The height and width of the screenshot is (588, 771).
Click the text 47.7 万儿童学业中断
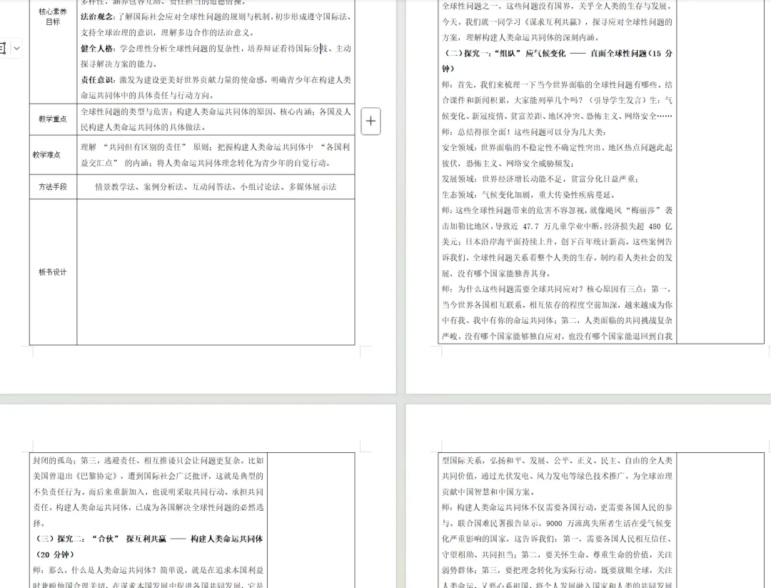(560, 226)
